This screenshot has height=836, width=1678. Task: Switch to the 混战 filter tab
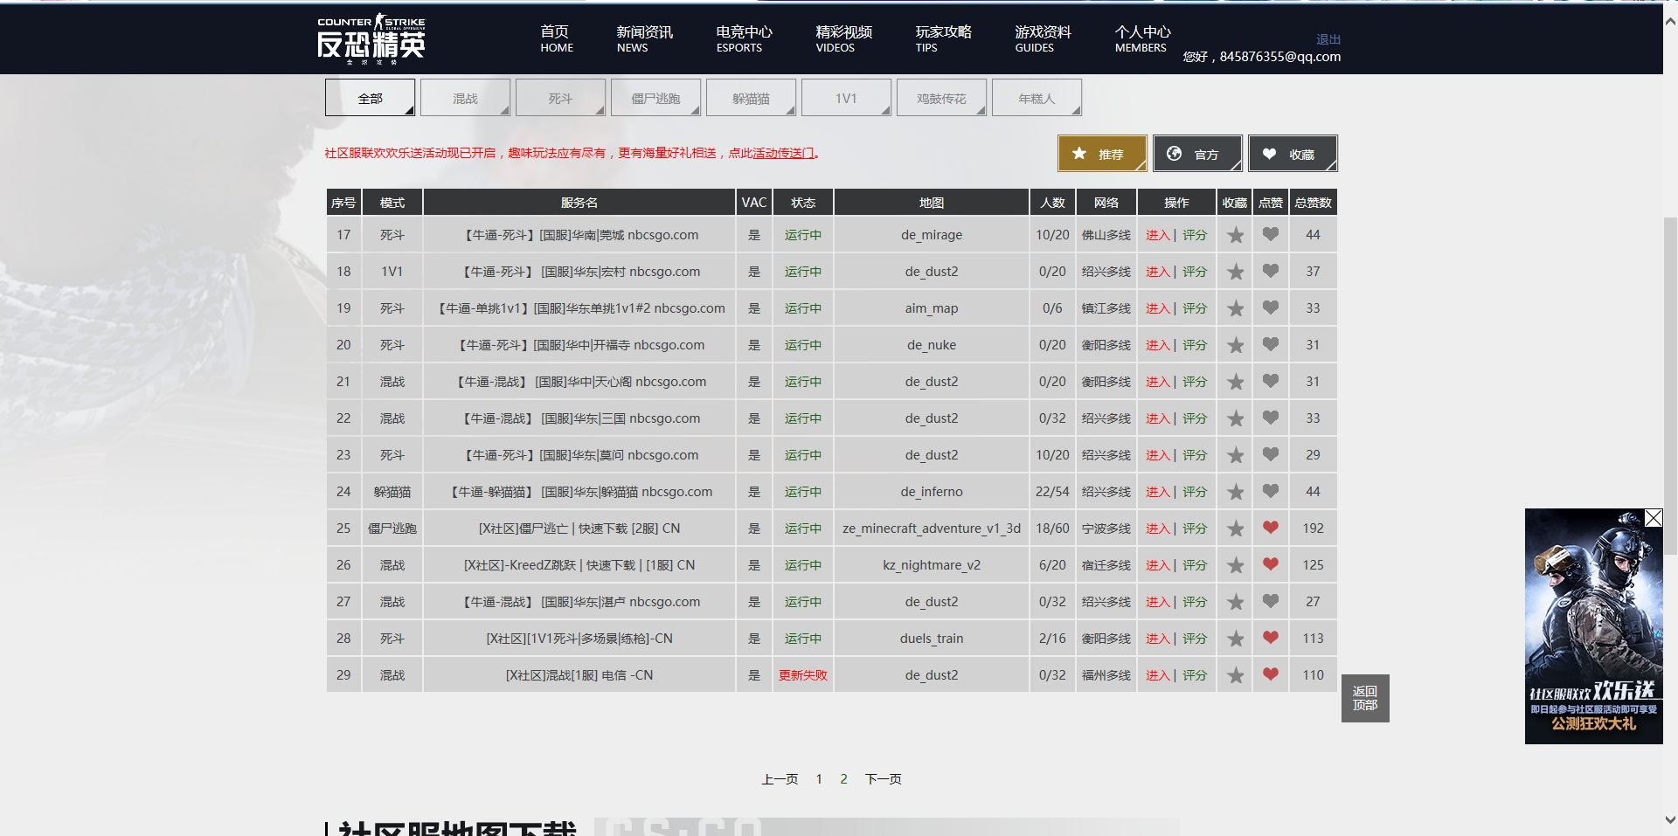coord(465,97)
